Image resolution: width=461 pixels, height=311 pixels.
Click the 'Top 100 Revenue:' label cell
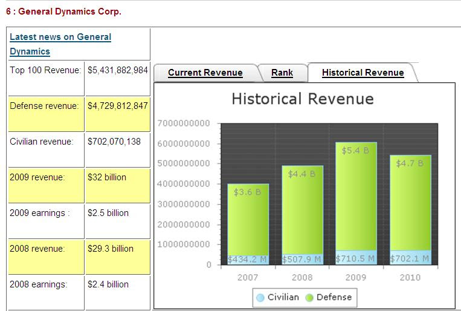[46, 78]
